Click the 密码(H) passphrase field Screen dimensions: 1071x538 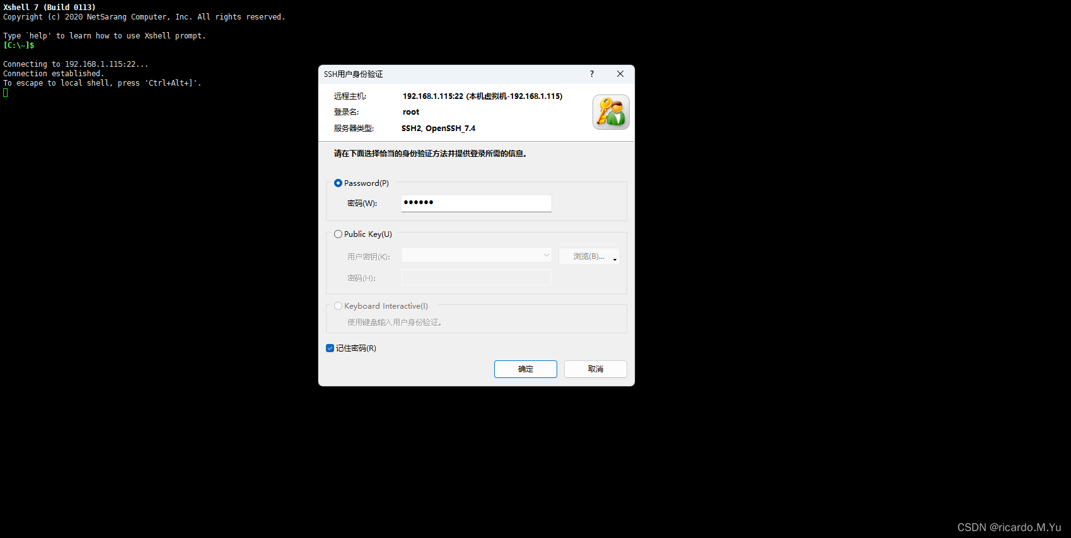click(477, 277)
